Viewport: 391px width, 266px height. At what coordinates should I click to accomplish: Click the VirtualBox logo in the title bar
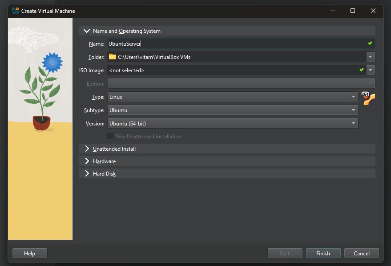(16, 11)
